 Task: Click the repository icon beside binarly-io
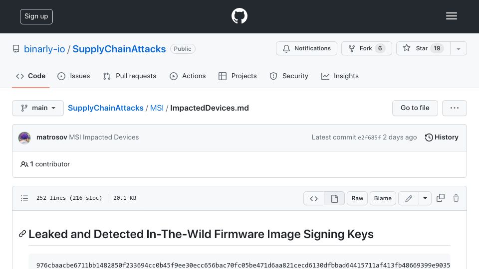tap(16, 49)
